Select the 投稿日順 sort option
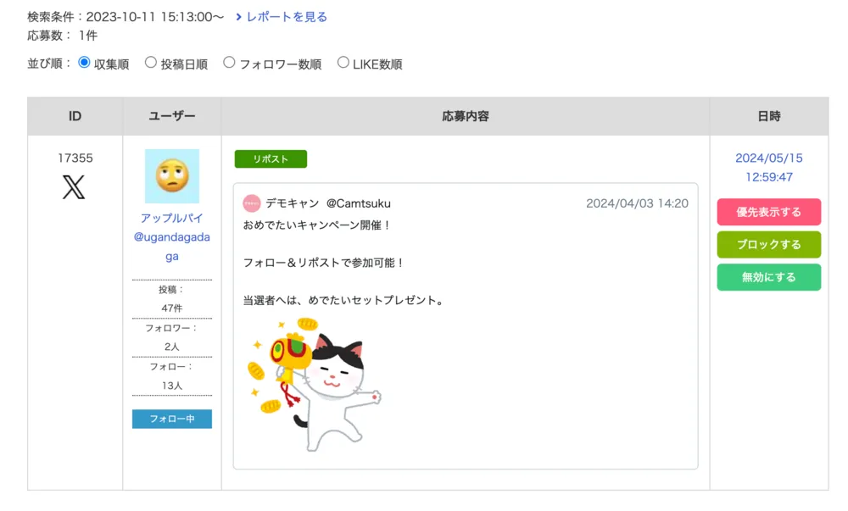 (151, 63)
